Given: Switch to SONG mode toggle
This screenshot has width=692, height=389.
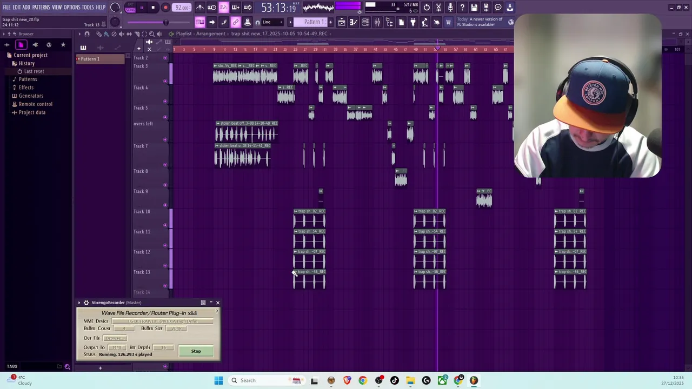Looking at the screenshot, I should tap(130, 9).
